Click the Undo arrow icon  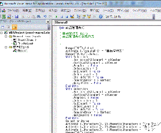[45, 17]
